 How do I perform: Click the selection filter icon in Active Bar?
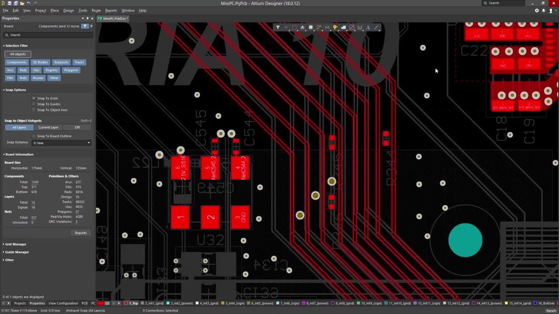278,27
